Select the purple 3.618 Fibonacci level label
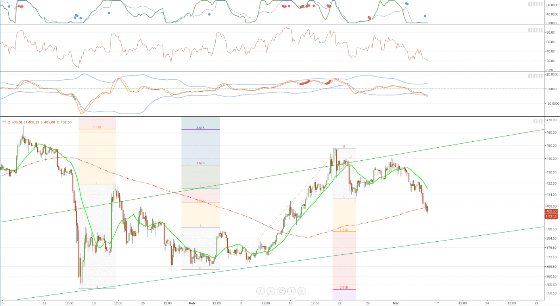Image resolution: width=560 pixels, height=306 pixels. [200, 128]
